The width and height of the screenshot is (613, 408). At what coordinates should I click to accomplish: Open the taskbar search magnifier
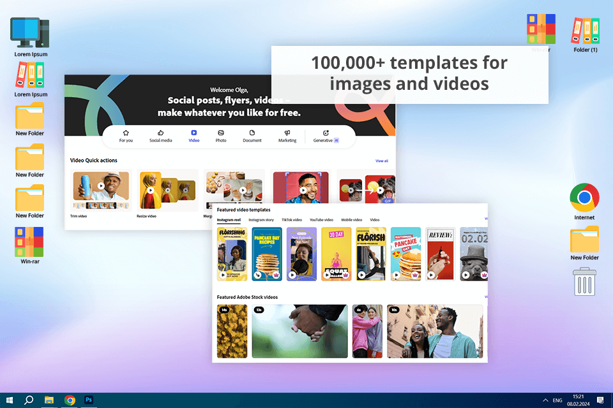tap(29, 400)
